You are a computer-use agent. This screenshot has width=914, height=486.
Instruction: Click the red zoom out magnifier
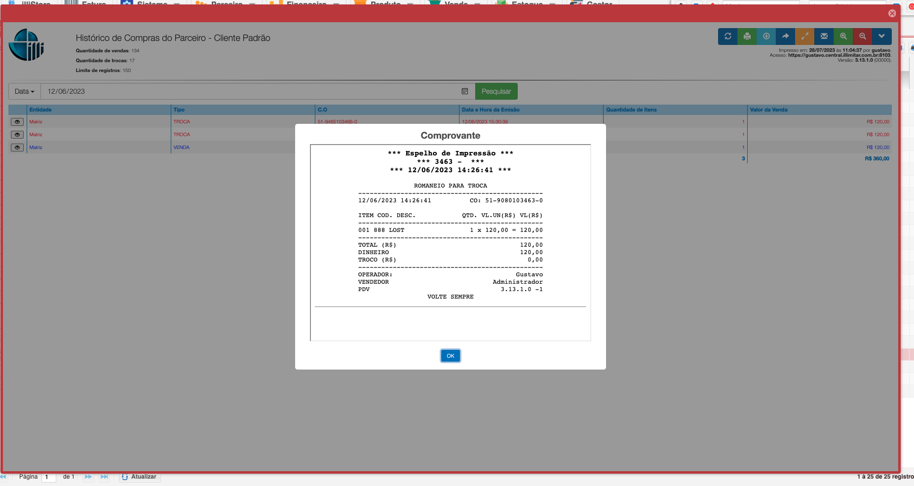[x=862, y=36]
